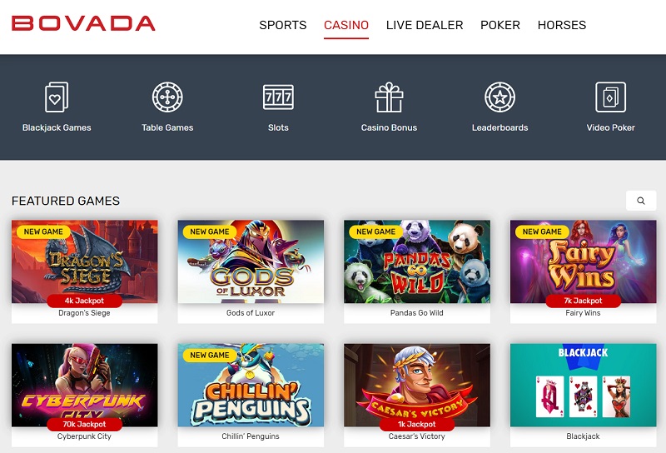Screen dimensions: 666x453
Task: Open the Live Dealer tab
Action: (x=425, y=25)
